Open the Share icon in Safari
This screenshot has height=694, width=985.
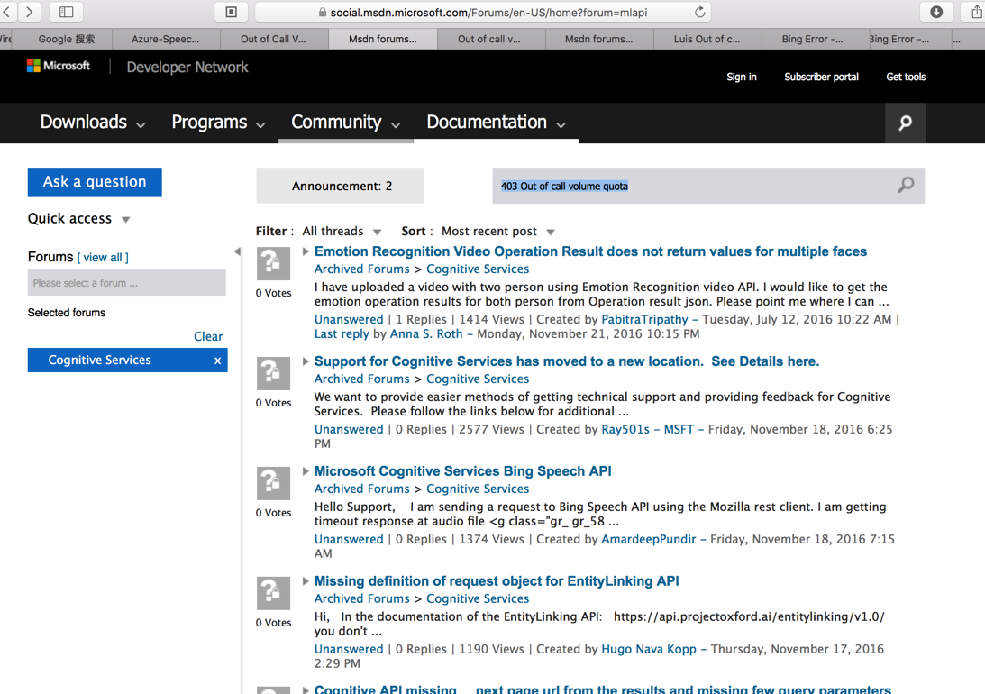click(975, 12)
